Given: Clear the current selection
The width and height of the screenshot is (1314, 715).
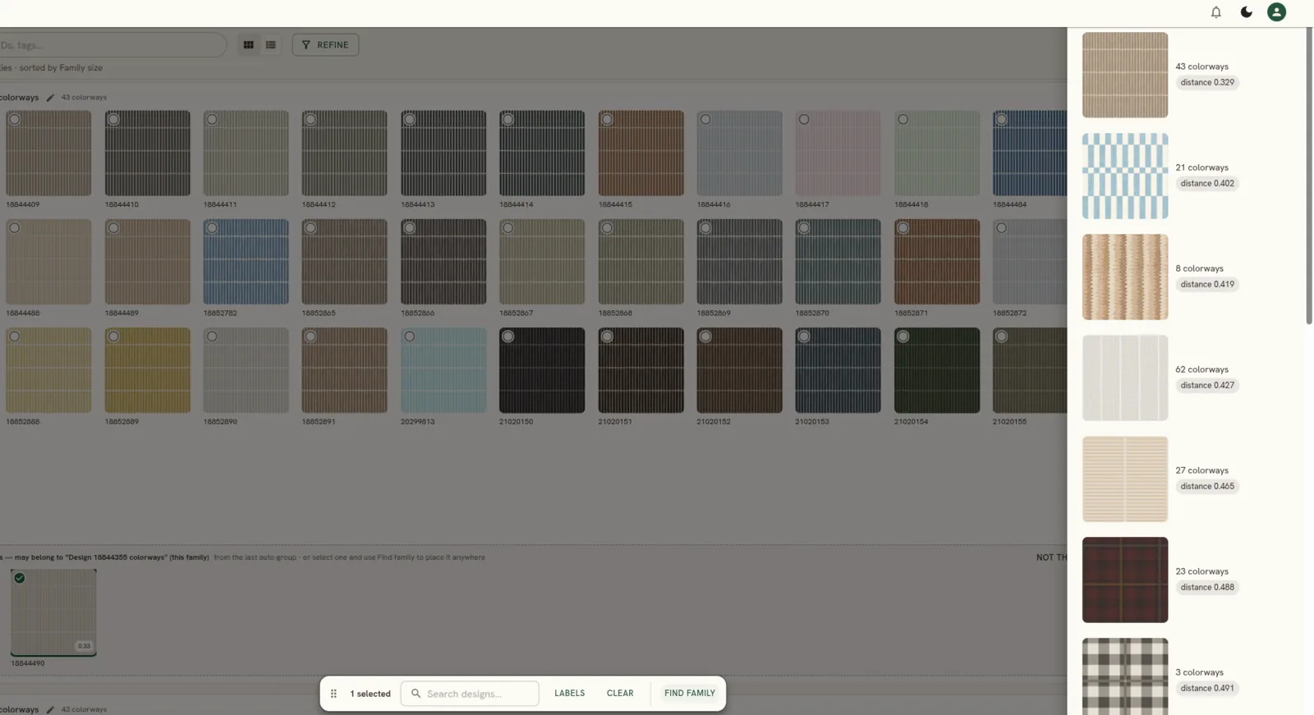Looking at the screenshot, I should 620,694.
